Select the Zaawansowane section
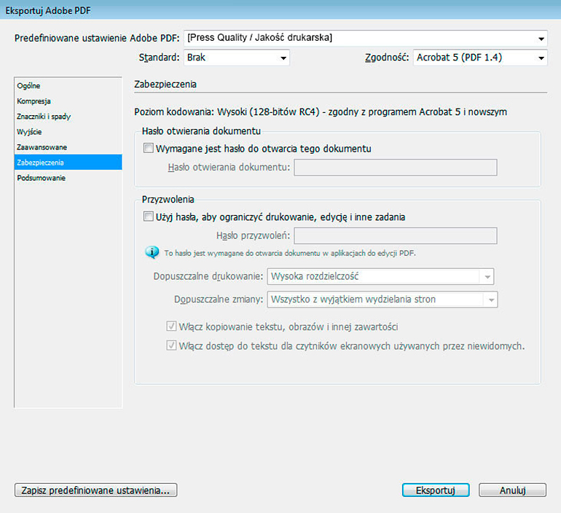This screenshot has height=513, width=561. pos(68,147)
